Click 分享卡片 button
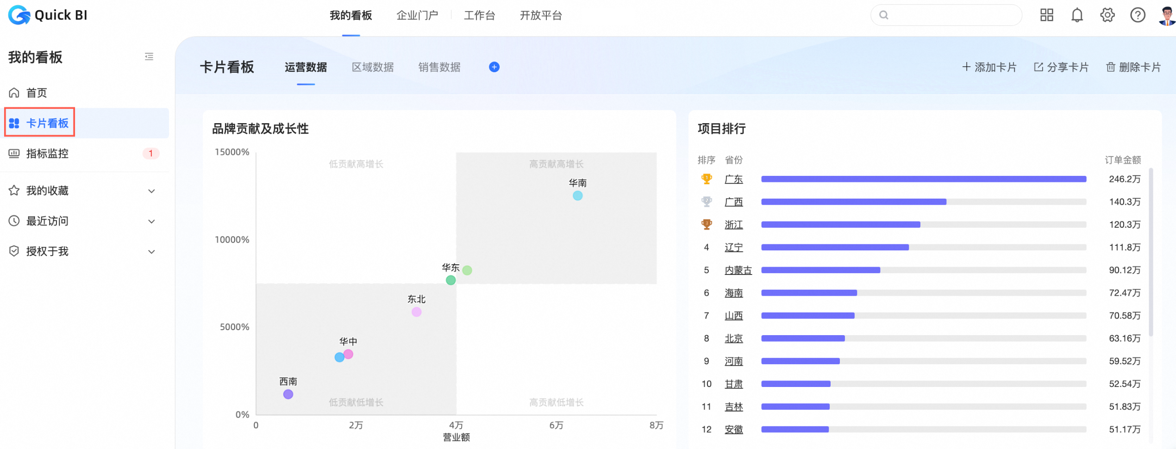The width and height of the screenshot is (1176, 449). [1061, 67]
